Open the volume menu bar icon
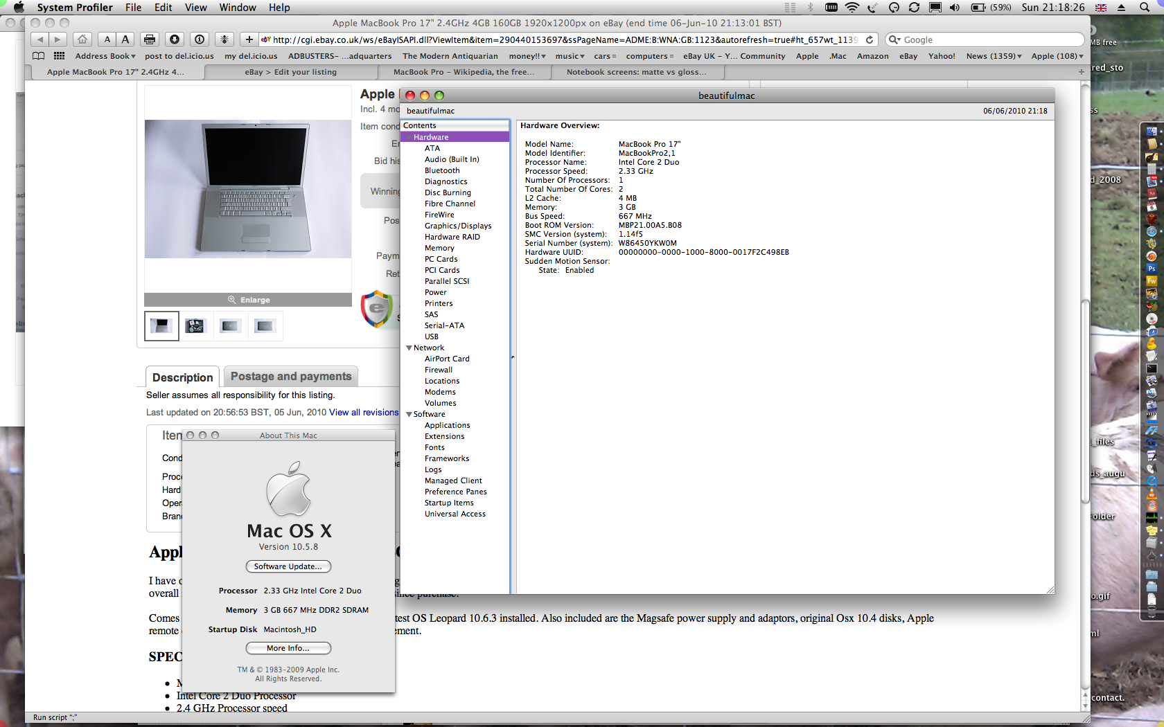The height and width of the screenshot is (727, 1164). pyautogui.click(x=955, y=8)
